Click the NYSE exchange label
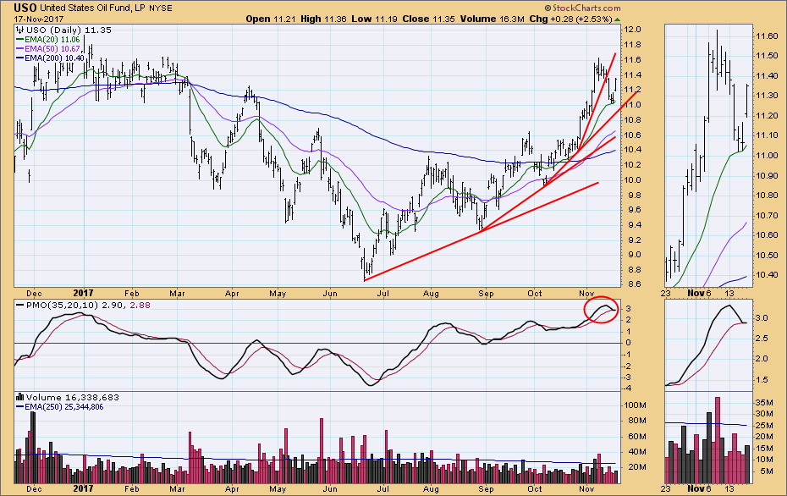The height and width of the screenshot is (496, 787). tap(161, 8)
